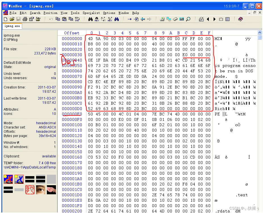Click the Find Hex Values icon

coord(97,19)
